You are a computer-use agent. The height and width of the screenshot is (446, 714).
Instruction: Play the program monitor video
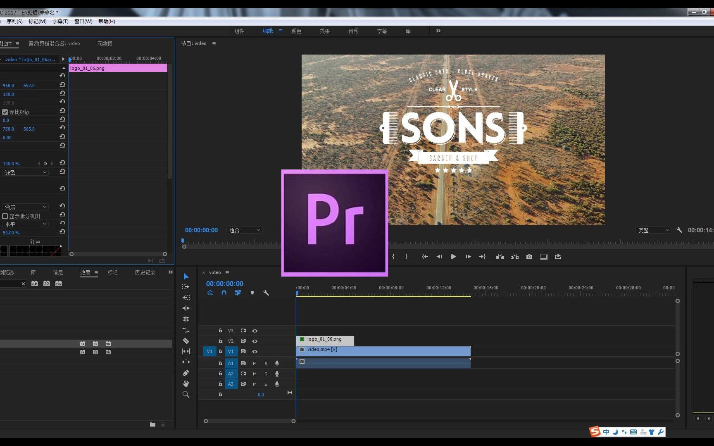[x=453, y=257]
